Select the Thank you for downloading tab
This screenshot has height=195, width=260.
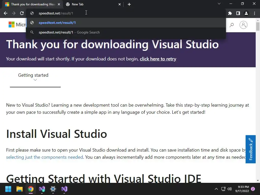[x=32, y=4]
